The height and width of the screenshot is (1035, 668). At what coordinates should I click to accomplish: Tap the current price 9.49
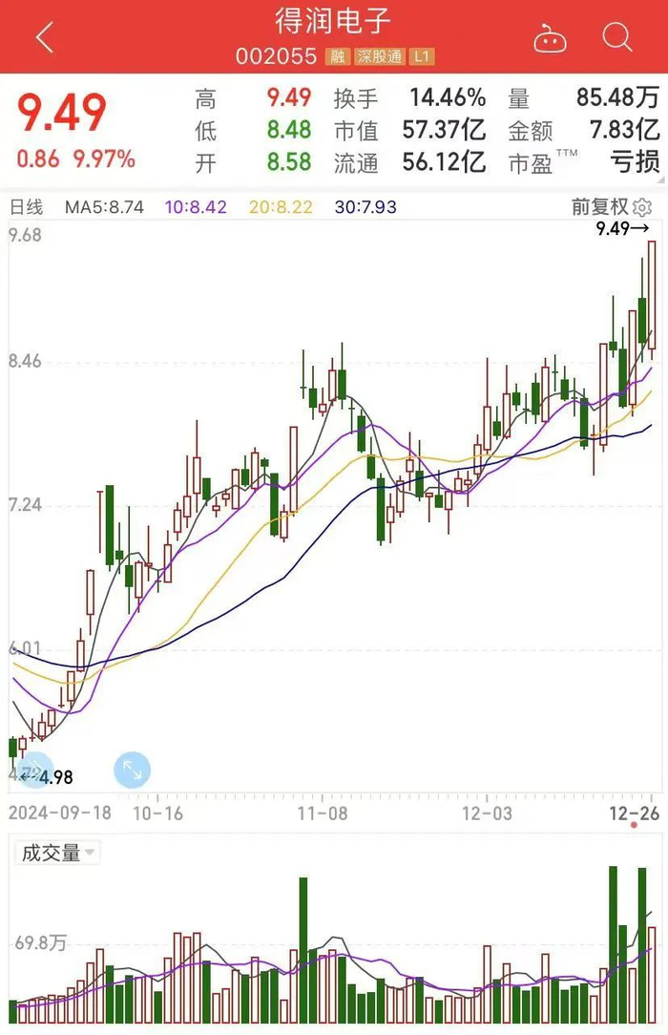point(63,115)
